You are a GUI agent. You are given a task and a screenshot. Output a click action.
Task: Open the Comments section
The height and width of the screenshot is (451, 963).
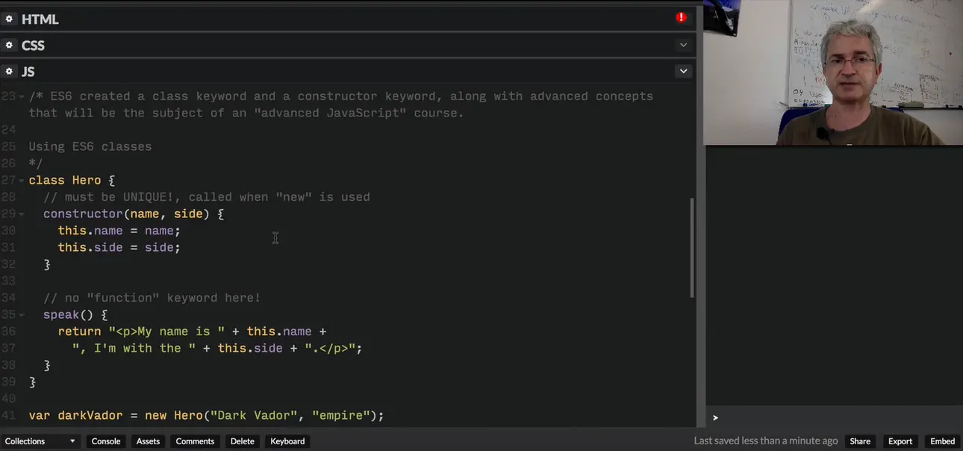(x=195, y=441)
